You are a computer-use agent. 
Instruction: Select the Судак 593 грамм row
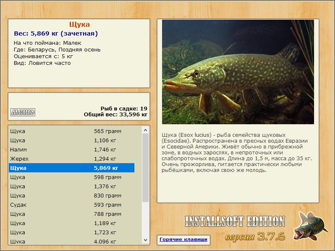[72, 205]
